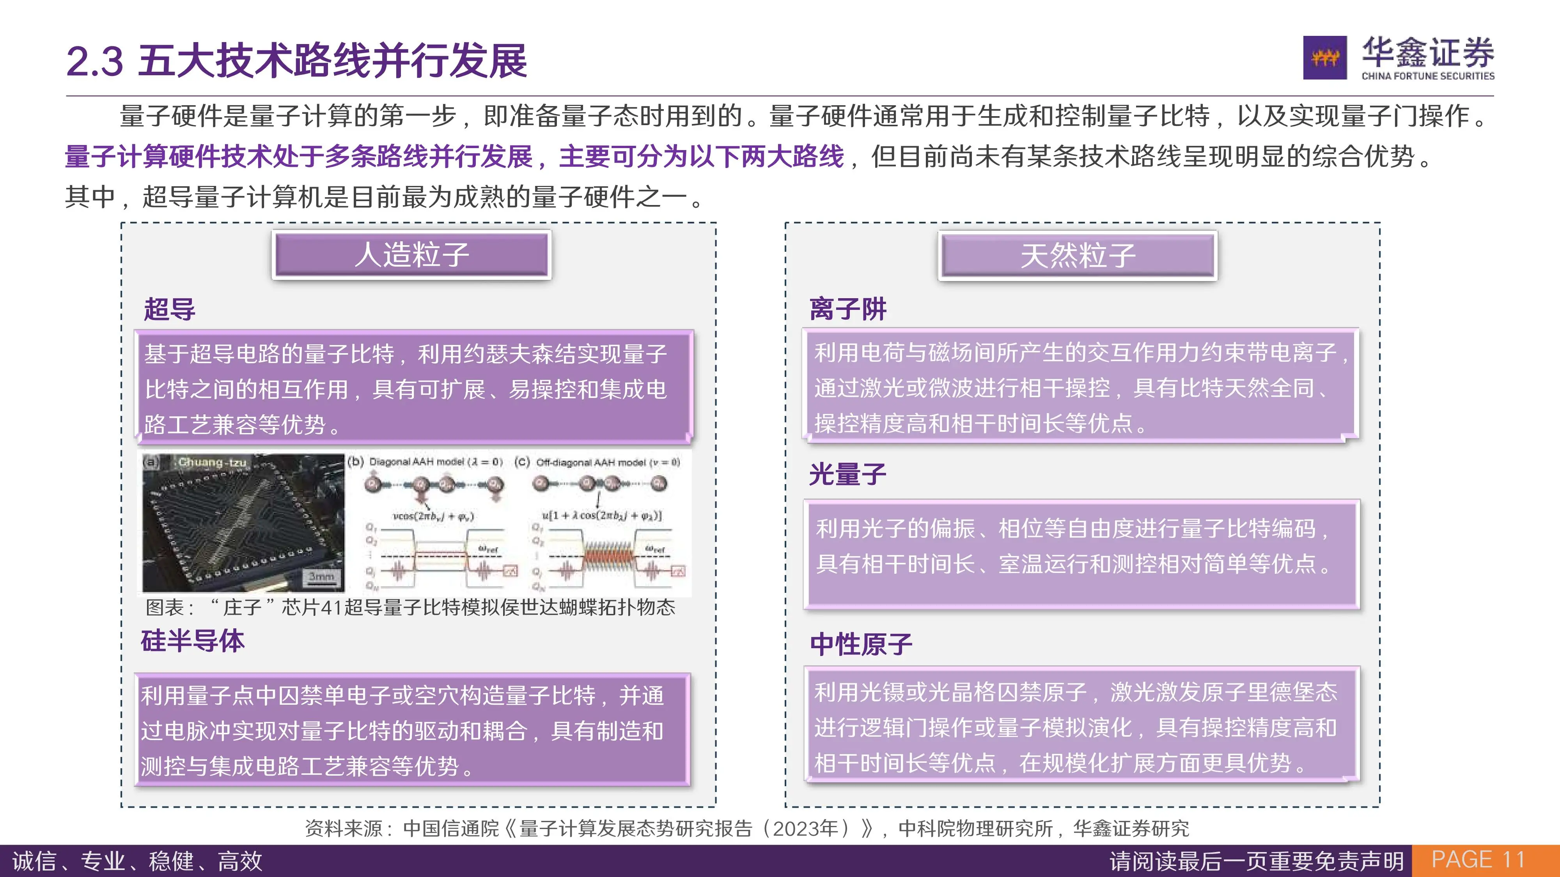
Task: Click the silicon semiconductor description box
Action: pos(412,729)
